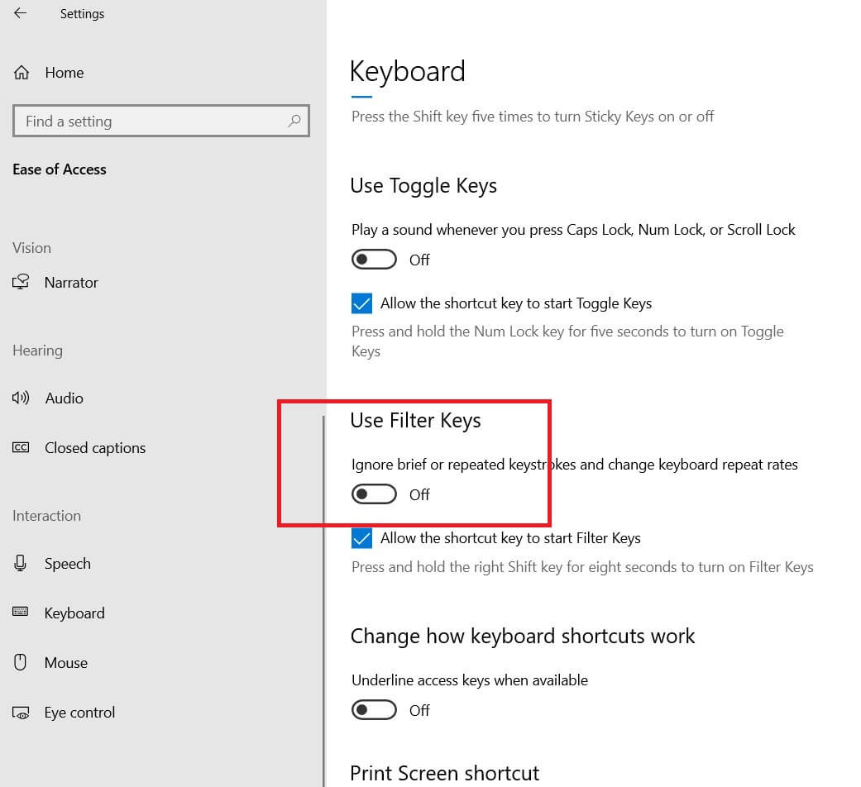
Task: Click the Speech microphone icon
Action: 22,563
